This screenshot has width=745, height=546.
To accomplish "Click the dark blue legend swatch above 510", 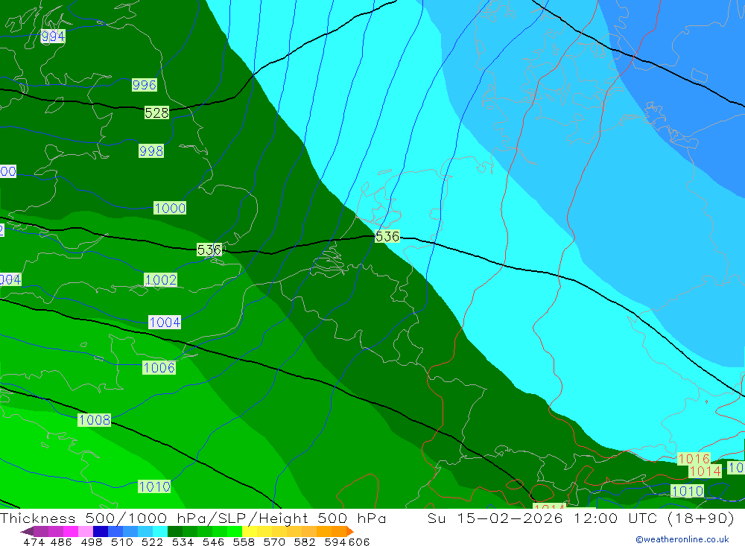I will tap(101, 531).
